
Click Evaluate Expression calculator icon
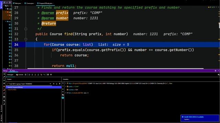(48, 75)
